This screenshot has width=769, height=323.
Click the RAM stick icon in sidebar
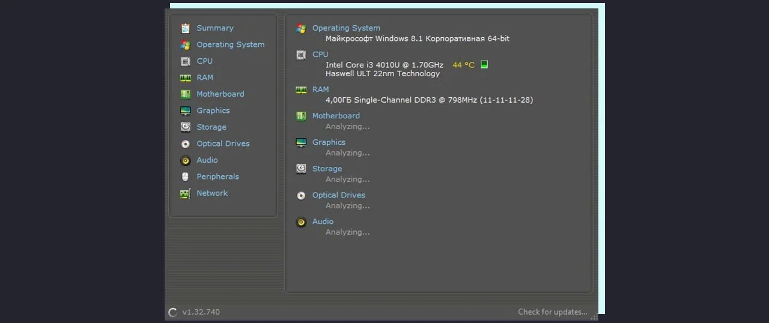[185, 77]
